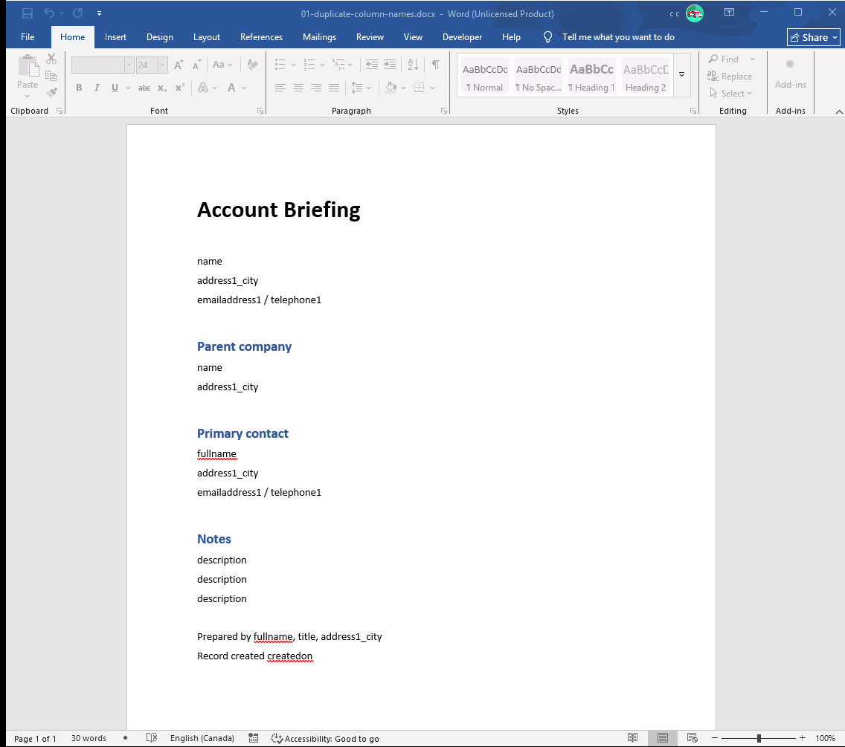This screenshot has width=845, height=747.
Task: Open Change Case dropdown
Action: (x=222, y=65)
